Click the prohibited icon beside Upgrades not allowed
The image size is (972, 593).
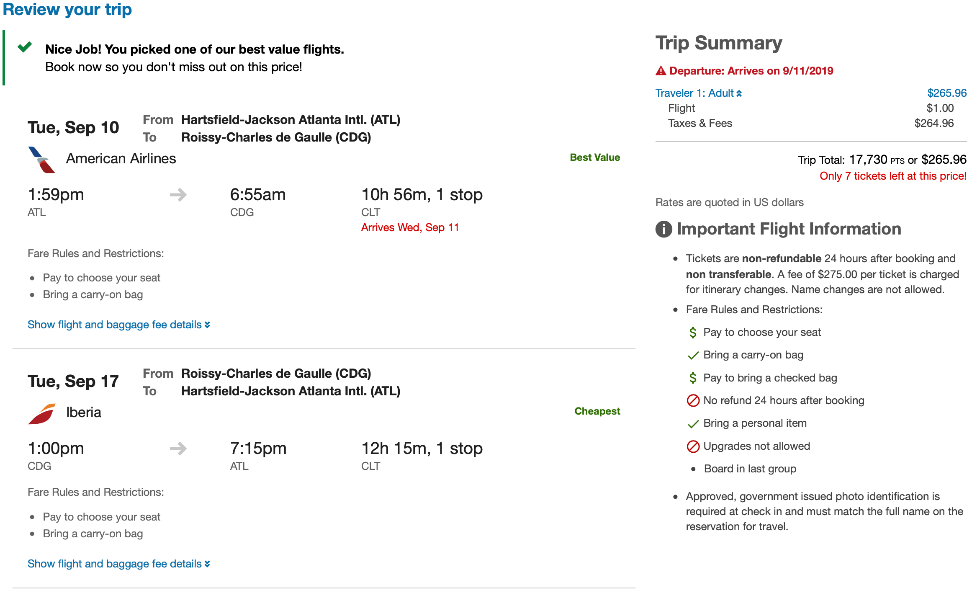point(693,446)
